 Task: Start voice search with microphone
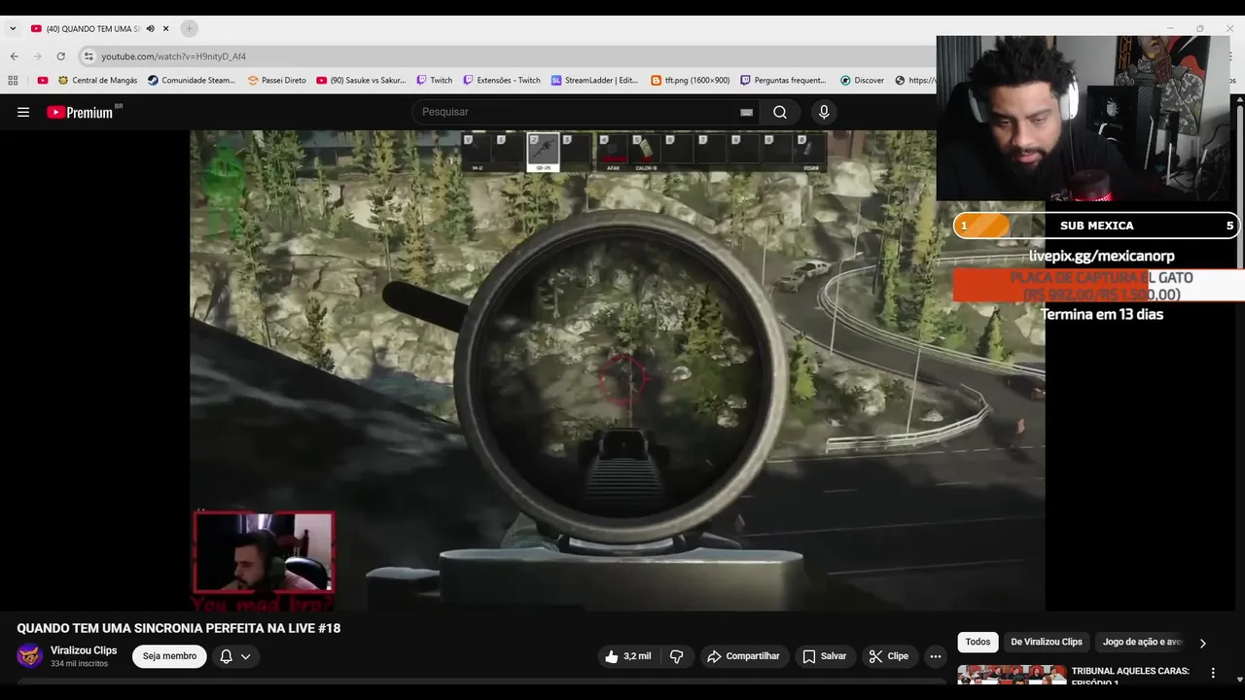point(824,112)
